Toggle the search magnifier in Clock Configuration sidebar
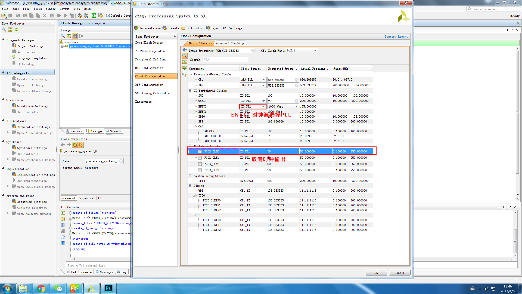Viewport: 522px width, 294px height. pyautogui.click(x=185, y=56)
